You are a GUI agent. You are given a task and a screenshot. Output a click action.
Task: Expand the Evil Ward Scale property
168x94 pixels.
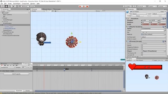point(1,71)
